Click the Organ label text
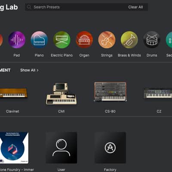This screenshot has width=172, height=172. (84, 55)
